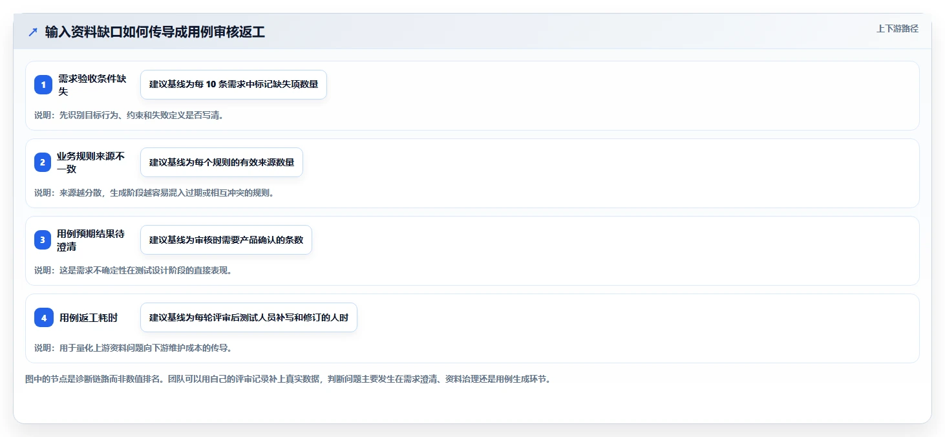The height and width of the screenshot is (437, 945).
Task: Click the 建议基线为审核时需要产品确认的条数 chip
Action: pyautogui.click(x=226, y=240)
